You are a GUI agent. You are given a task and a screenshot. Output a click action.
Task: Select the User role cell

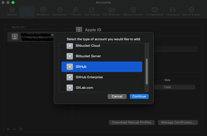168,87
